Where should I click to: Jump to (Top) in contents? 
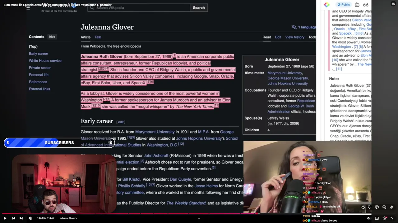click(33, 46)
